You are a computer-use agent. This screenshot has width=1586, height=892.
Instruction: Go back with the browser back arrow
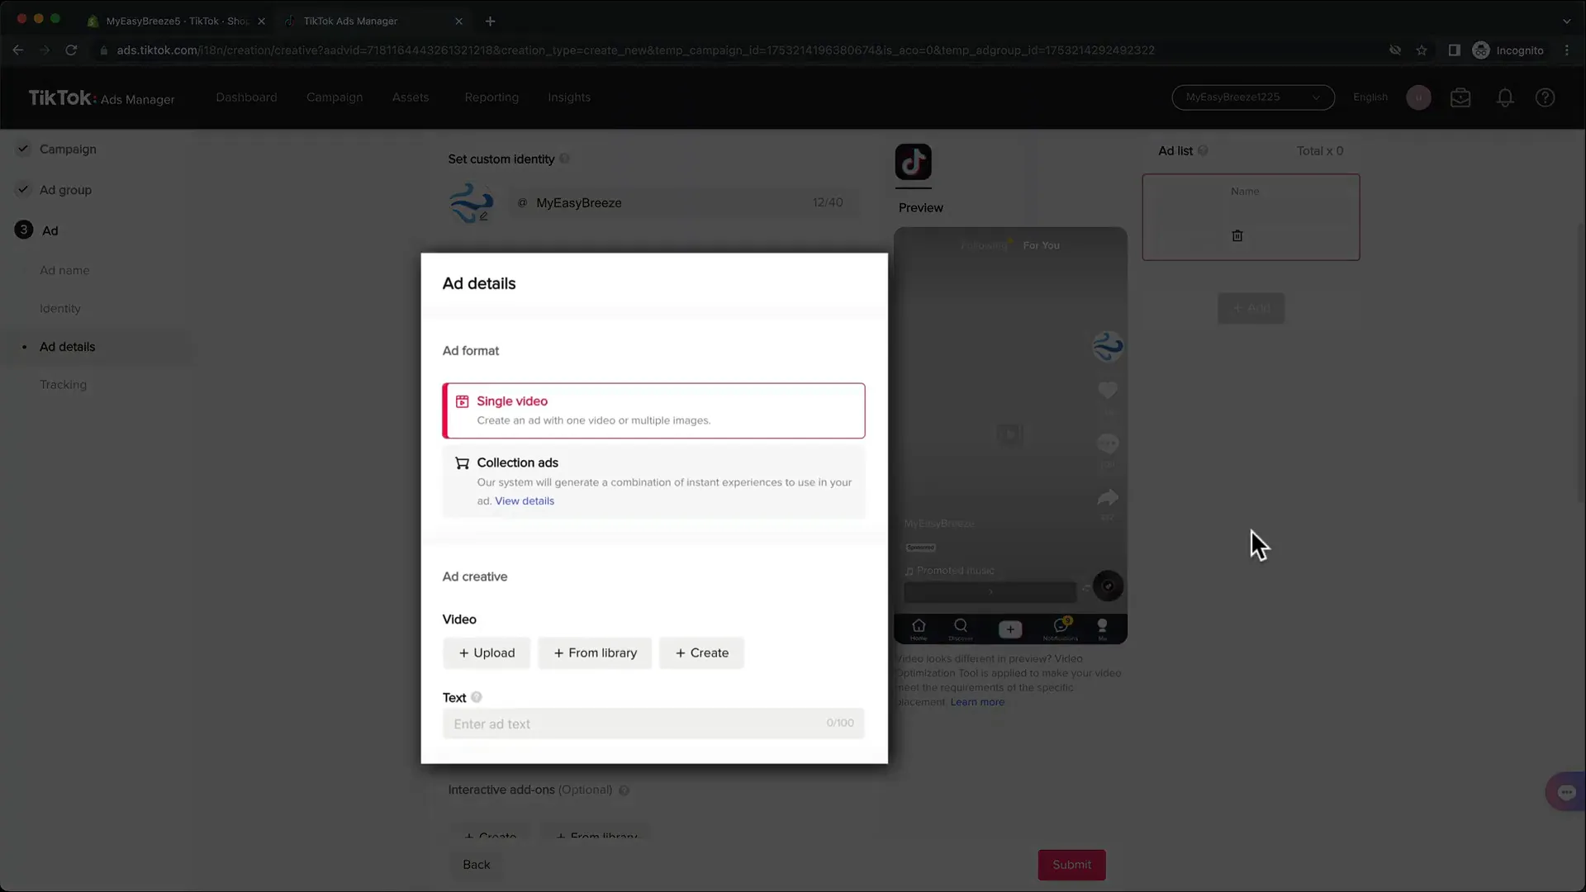click(18, 50)
